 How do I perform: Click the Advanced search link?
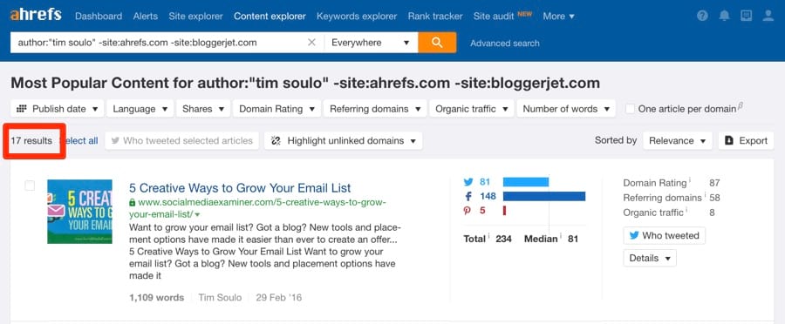(x=505, y=43)
